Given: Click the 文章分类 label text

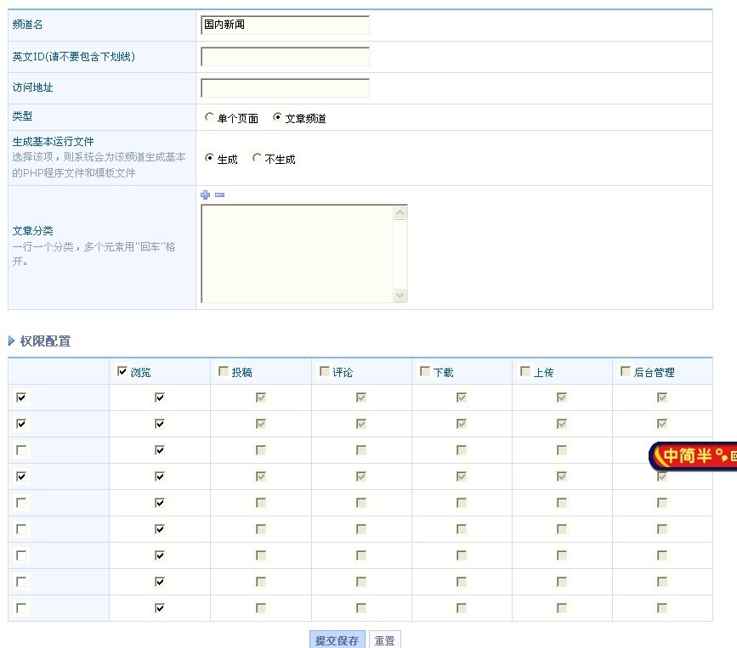Looking at the screenshot, I should coord(33,230).
